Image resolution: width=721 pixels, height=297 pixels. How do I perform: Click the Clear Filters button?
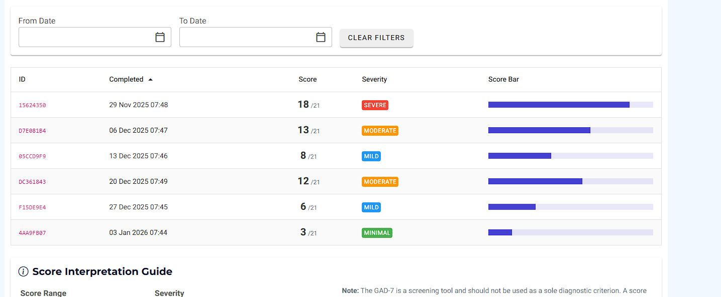[376, 38]
